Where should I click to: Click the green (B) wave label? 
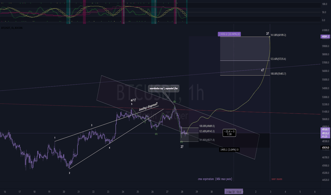coord(175,102)
